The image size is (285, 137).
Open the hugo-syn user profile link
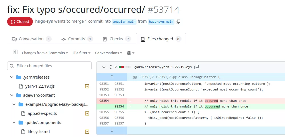click(x=44, y=22)
